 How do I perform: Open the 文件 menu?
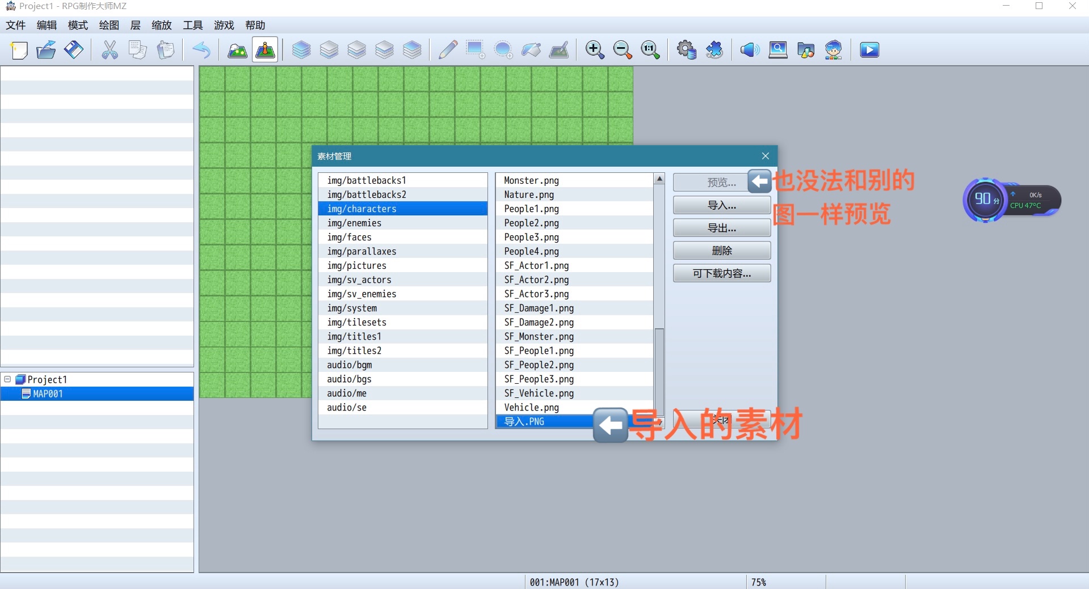[x=16, y=25]
